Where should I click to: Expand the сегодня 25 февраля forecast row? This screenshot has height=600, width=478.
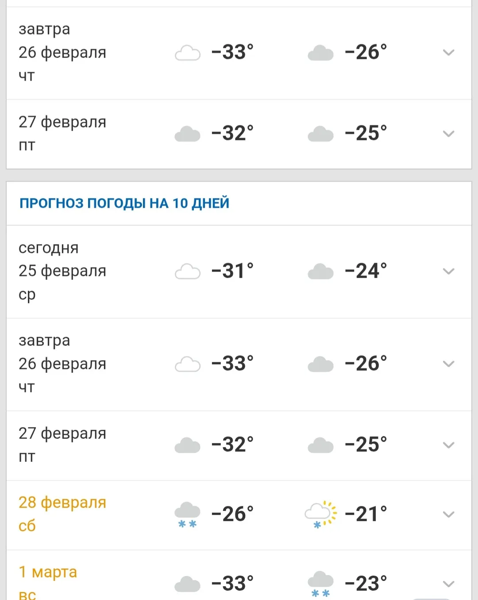click(x=448, y=271)
